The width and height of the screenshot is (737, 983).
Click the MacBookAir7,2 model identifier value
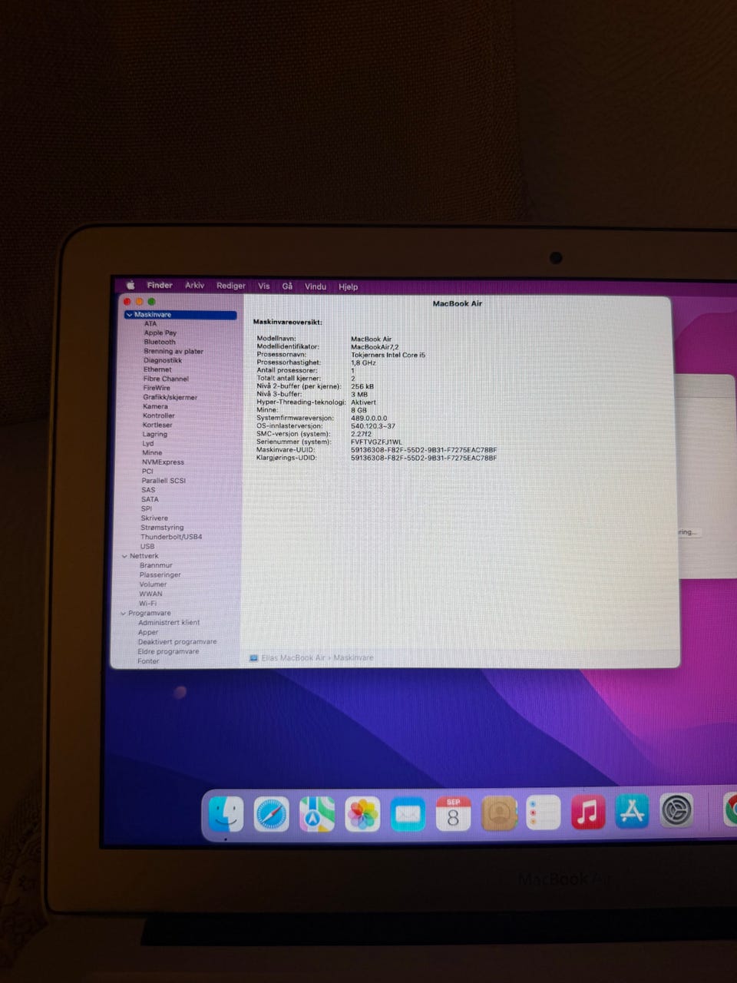375,347
